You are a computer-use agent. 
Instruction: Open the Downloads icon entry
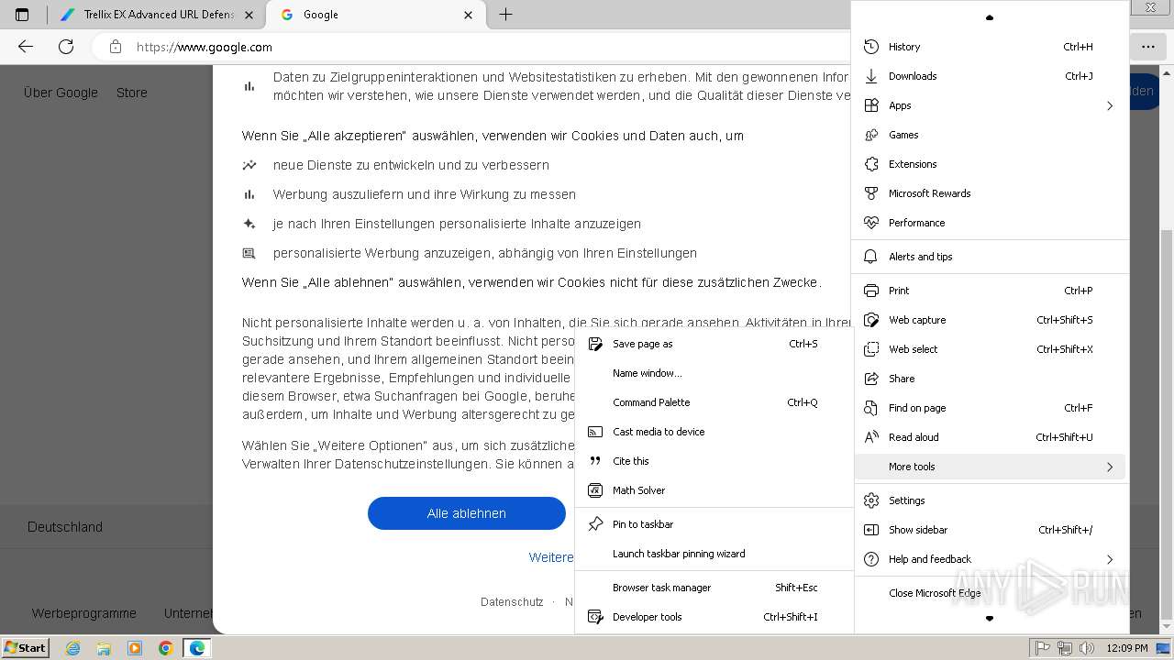(871, 76)
